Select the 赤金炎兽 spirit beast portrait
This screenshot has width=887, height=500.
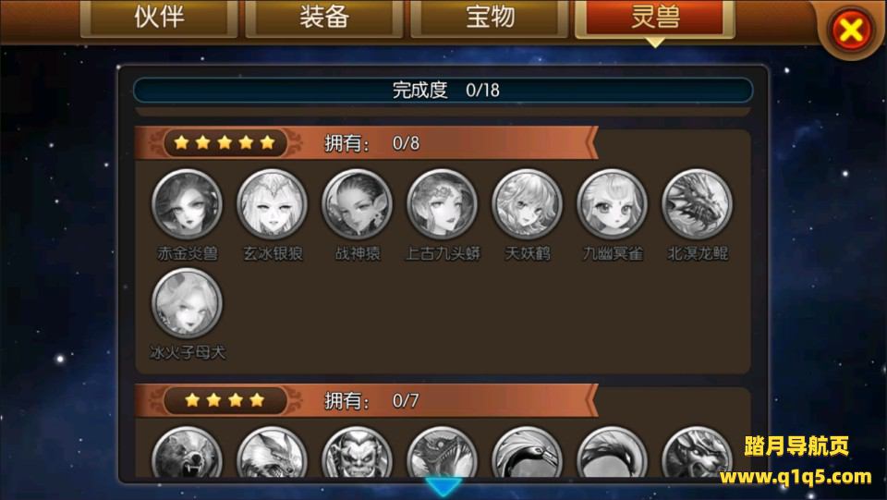tap(187, 203)
